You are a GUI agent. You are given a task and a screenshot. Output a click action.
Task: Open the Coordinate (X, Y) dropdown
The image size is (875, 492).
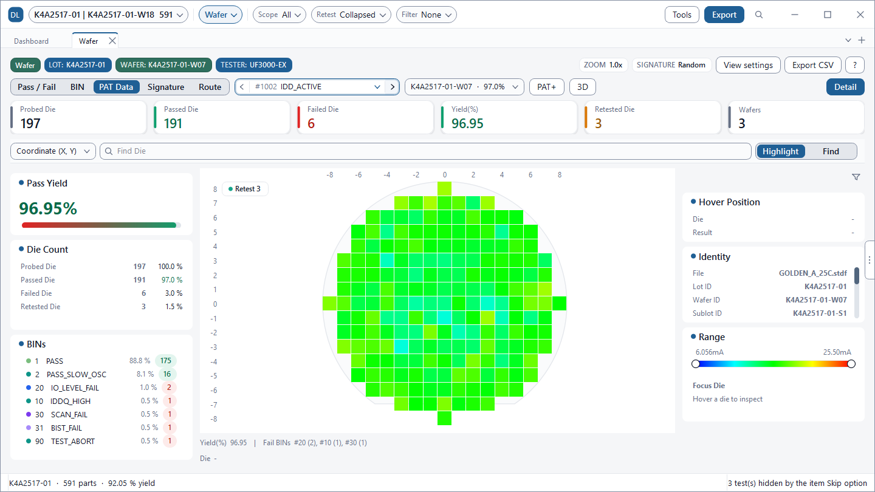click(53, 151)
